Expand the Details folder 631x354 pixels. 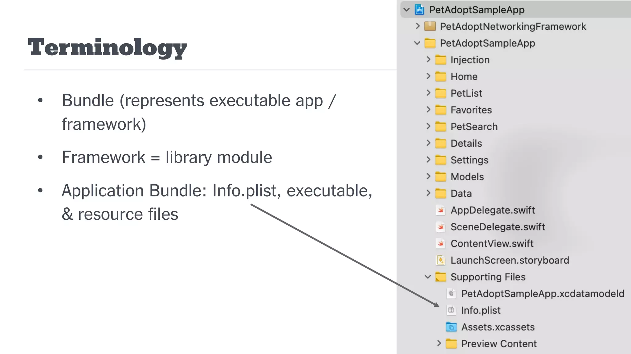(x=428, y=143)
